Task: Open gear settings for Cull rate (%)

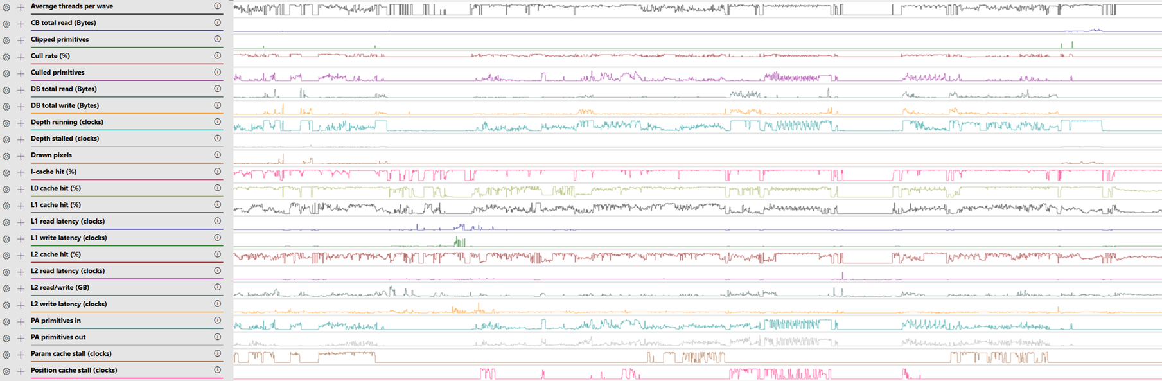Action: click(x=6, y=56)
